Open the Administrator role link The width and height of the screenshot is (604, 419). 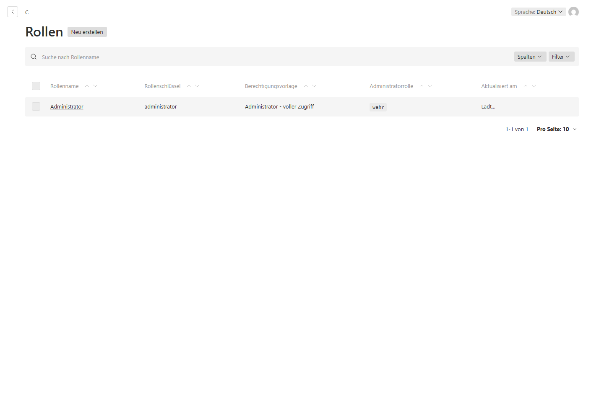click(x=67, y=106)
